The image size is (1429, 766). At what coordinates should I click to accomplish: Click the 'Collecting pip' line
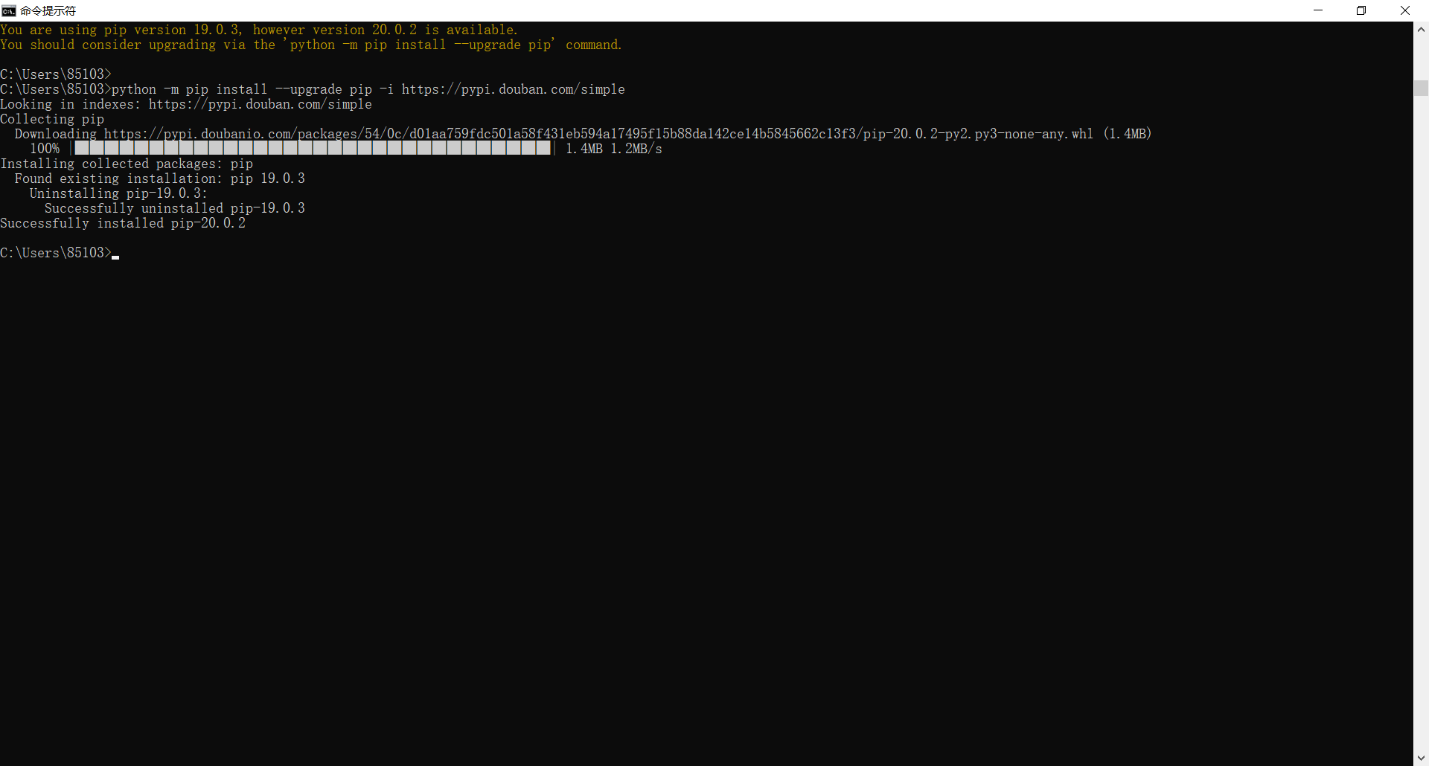[x=52, y=119]
